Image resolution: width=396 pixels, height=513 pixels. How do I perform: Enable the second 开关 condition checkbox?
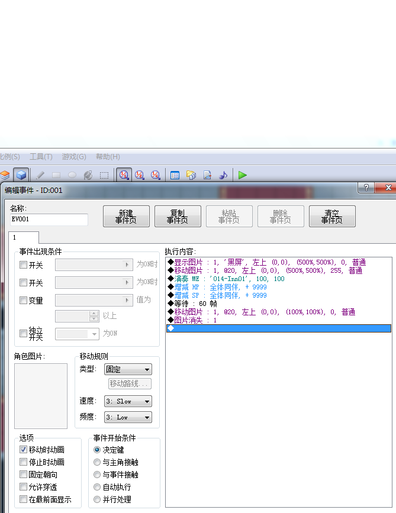click(23, 282)
